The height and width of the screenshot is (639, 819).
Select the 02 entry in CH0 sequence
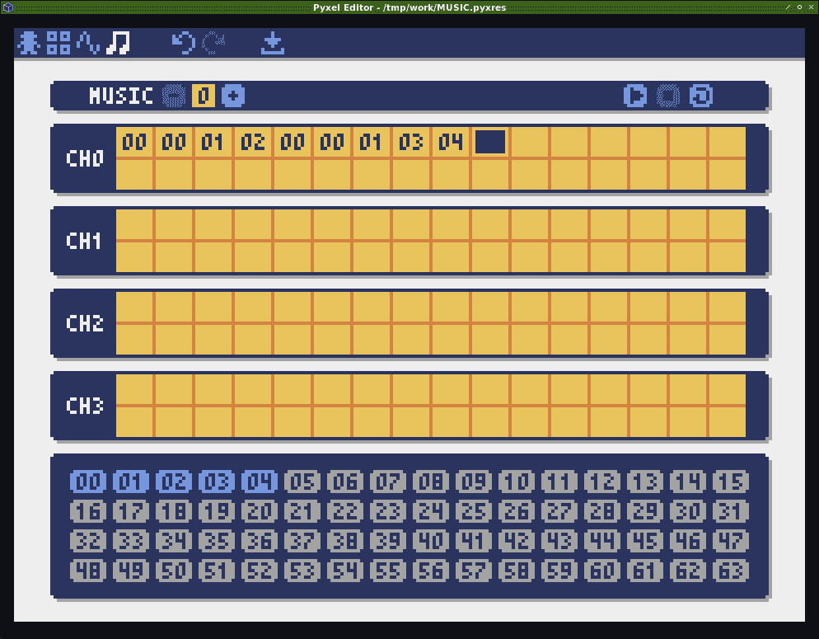pyautogui.click(x=253, y=142)
